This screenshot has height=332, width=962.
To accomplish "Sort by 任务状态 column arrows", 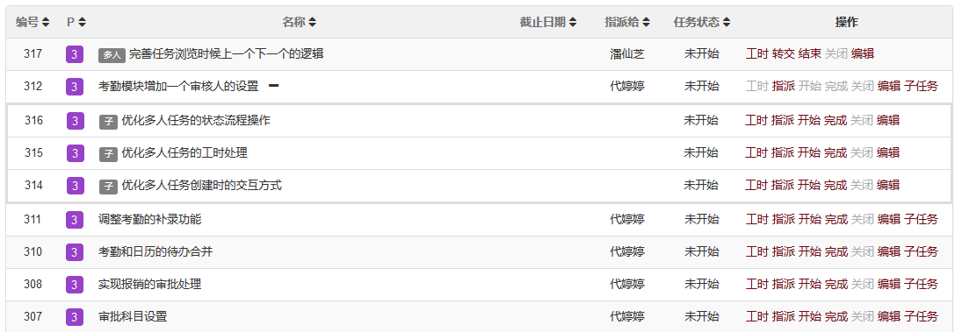I will (727, 22).
